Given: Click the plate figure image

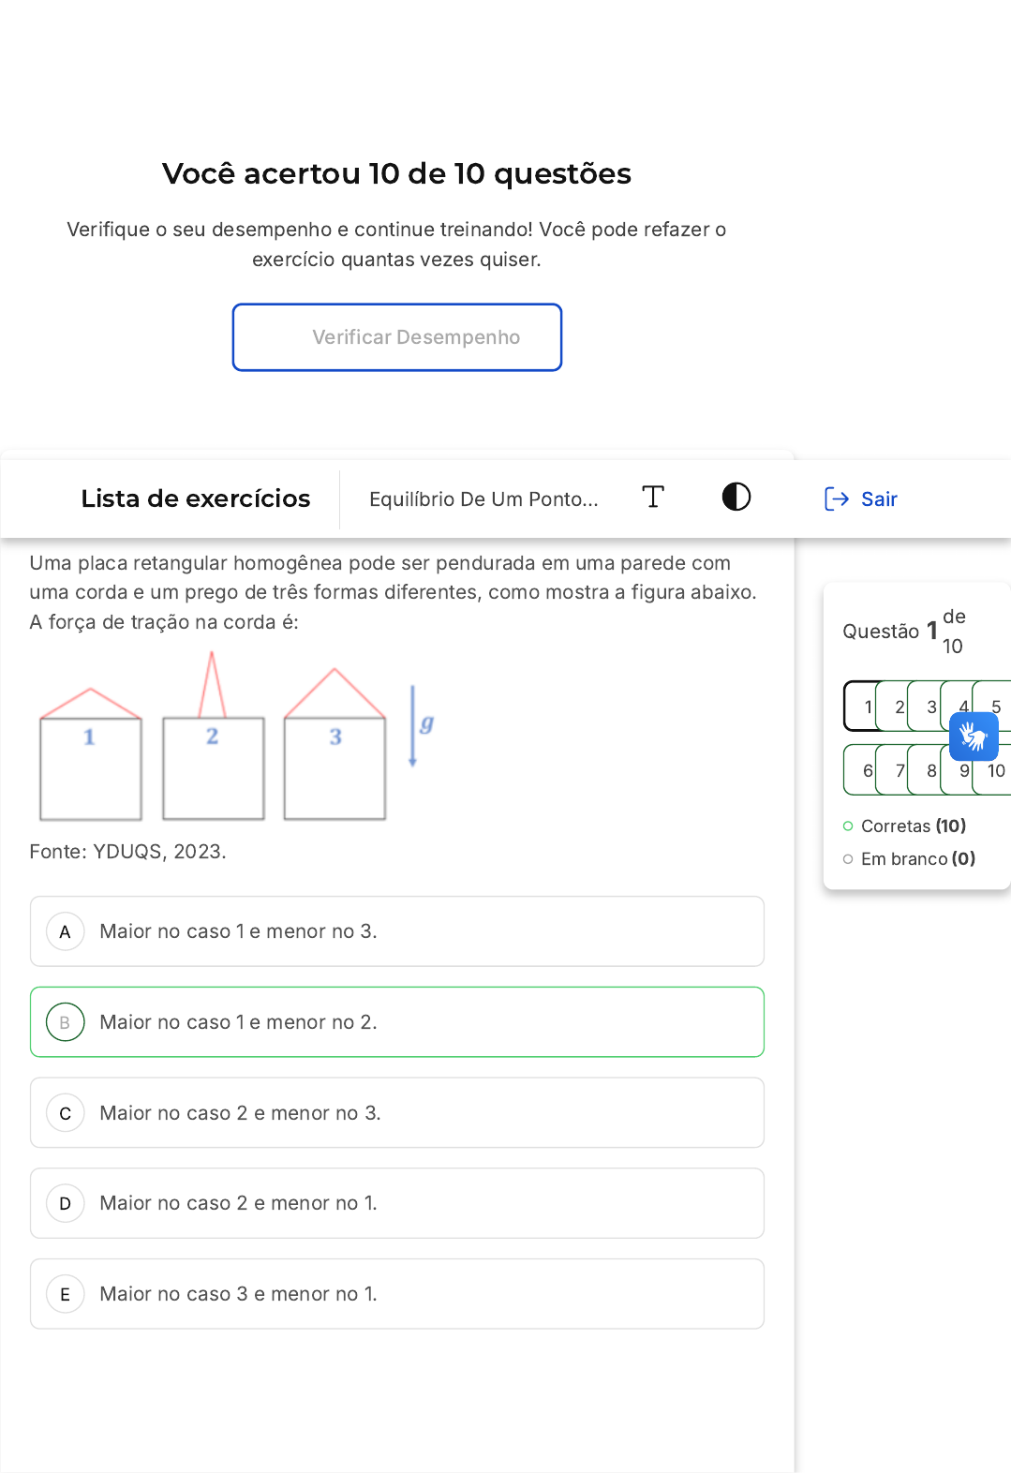Looking at the screenshot, I should (234, 736).
